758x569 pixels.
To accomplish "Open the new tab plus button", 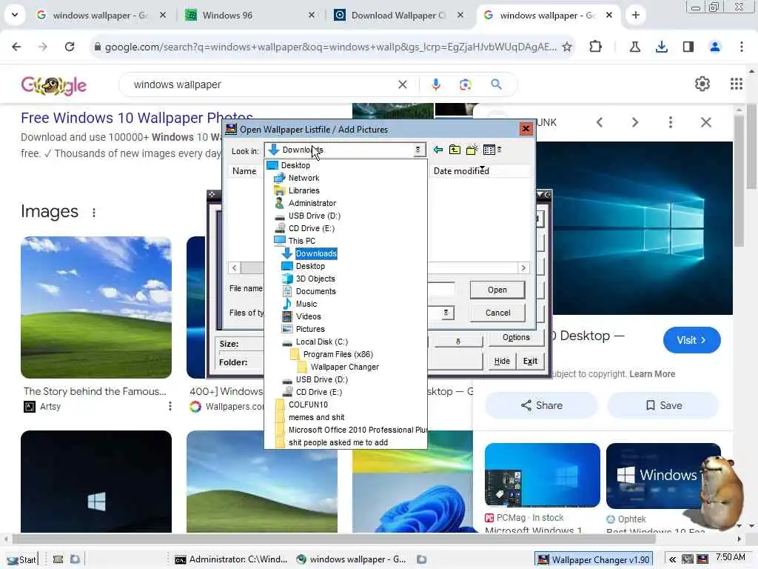I will click(x=635, y=16).
